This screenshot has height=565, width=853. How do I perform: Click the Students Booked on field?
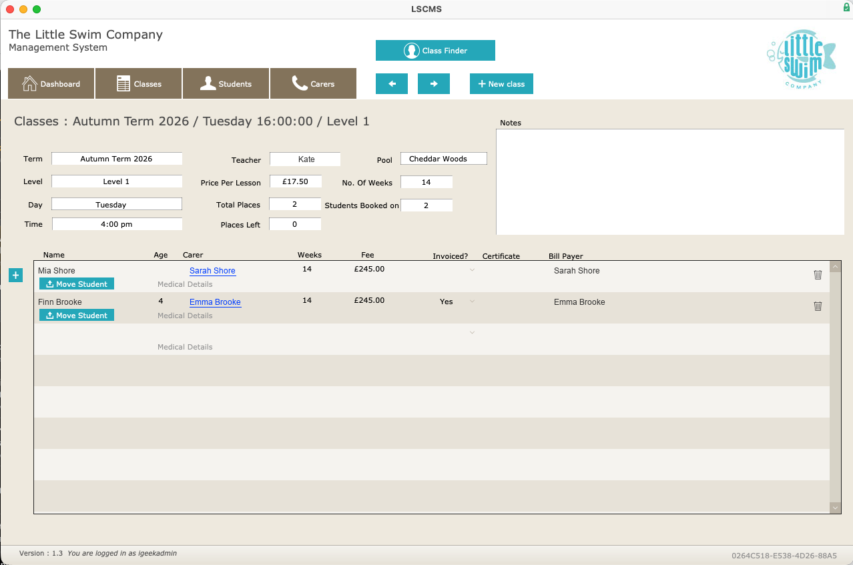click(426, 205)
